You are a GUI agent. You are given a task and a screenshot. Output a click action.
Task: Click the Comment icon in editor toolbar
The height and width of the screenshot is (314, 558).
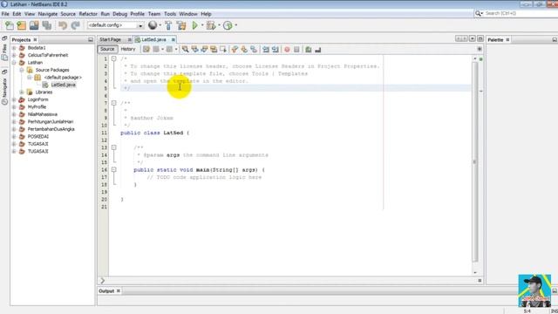308,50
